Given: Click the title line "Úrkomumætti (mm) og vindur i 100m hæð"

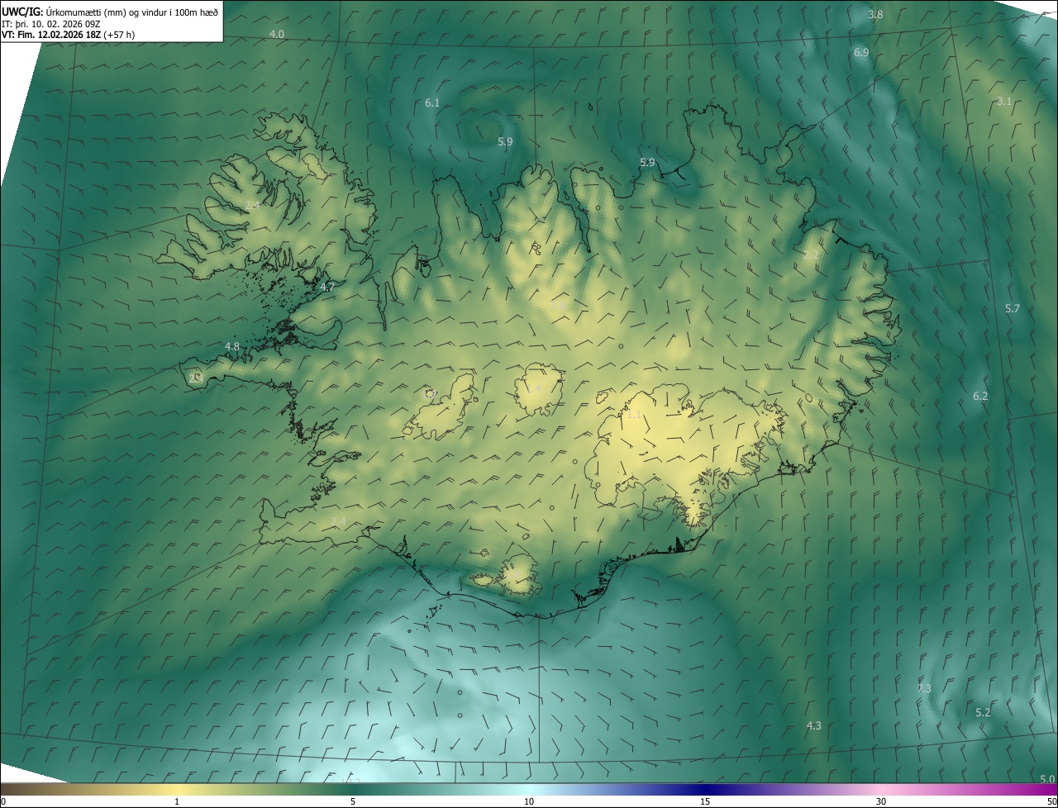Looking at the screenshot, I should pos(131,12).
